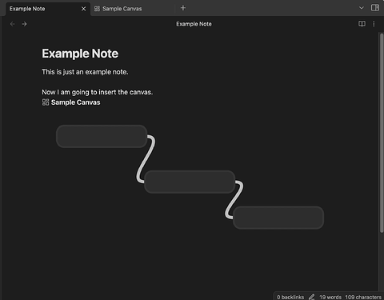Add a new tab with plus icon
This screenshot has height=300, width=384.
pyautogui.click(x=183, y=8)
